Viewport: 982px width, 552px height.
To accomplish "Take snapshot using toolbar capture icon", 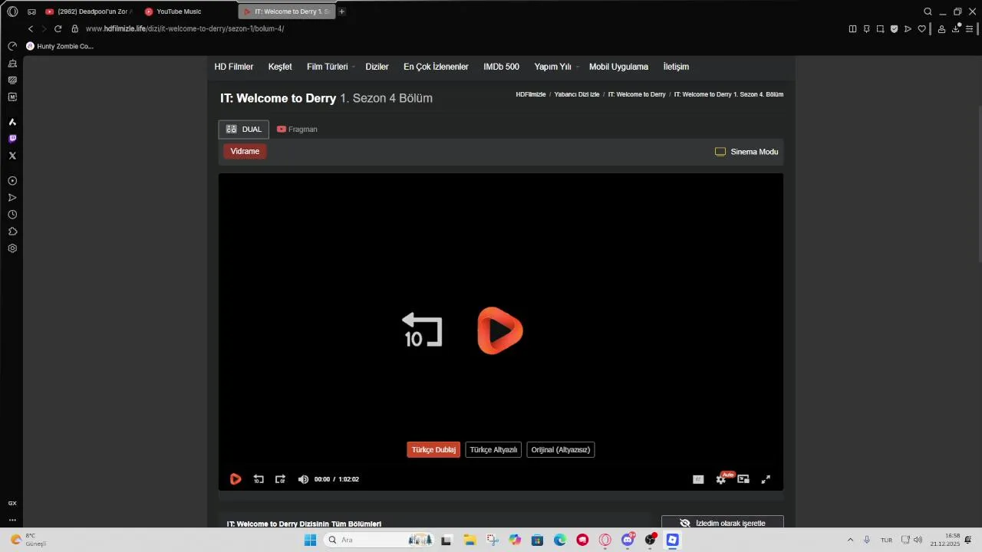I will click(x=880, y=29).
